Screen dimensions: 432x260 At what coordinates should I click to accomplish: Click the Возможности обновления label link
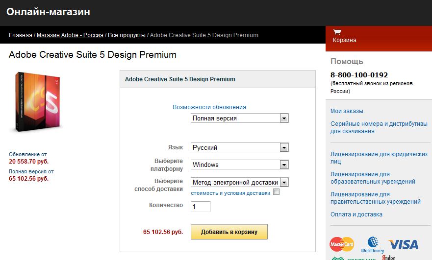pos(209,107)
